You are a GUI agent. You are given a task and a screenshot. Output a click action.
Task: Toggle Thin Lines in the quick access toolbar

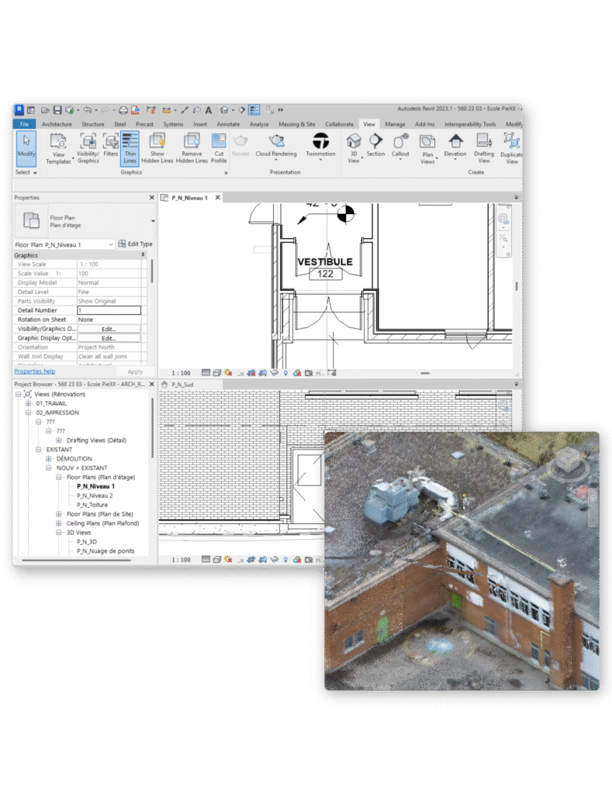(x=254, y=110)
